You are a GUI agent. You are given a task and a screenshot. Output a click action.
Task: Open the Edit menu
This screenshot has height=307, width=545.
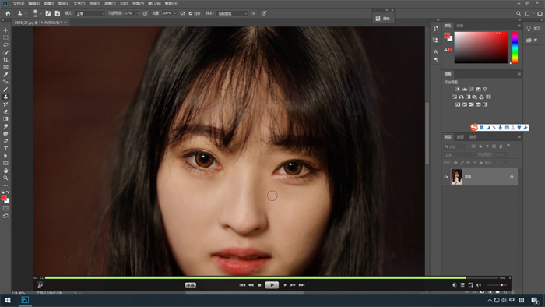33,3
